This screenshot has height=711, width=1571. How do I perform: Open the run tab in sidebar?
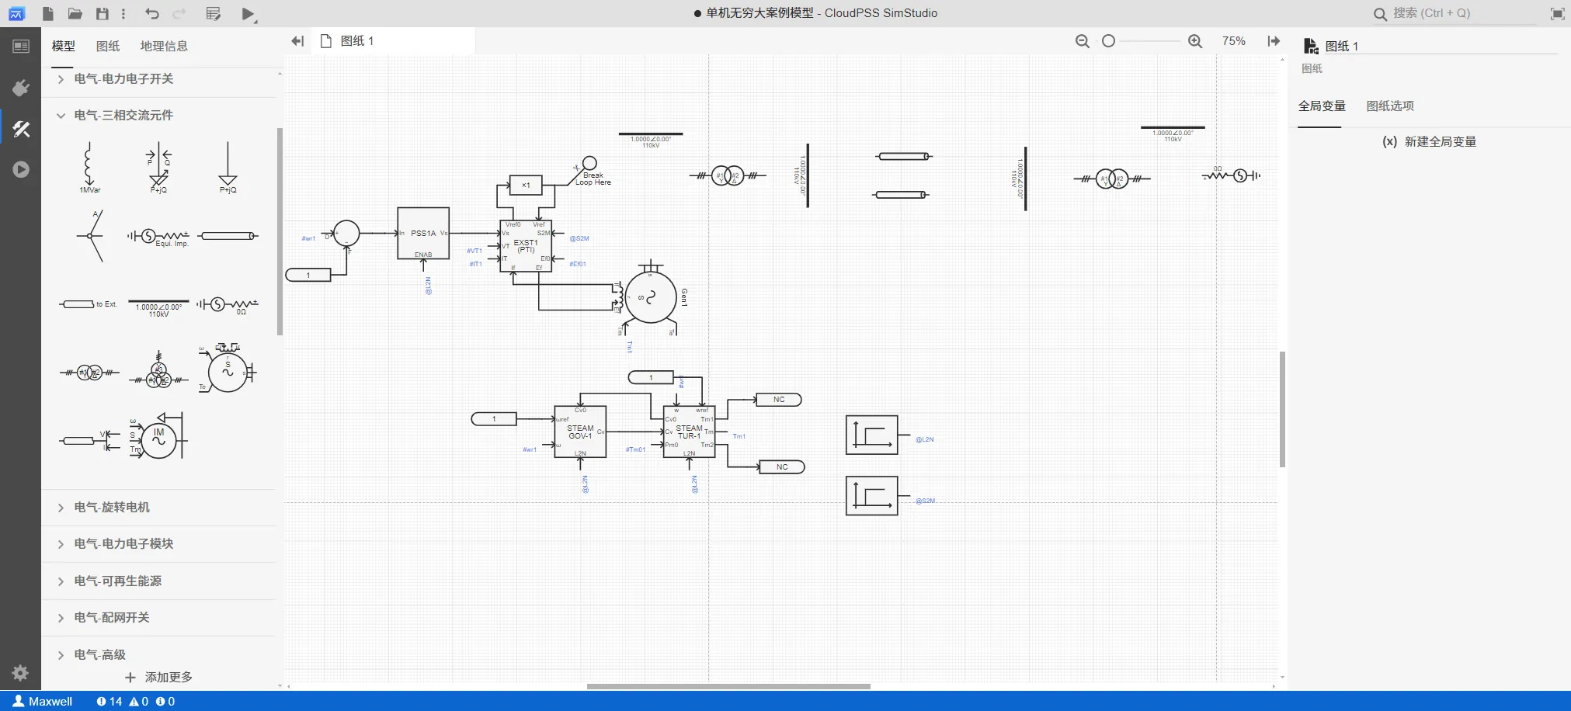(21, 169)
